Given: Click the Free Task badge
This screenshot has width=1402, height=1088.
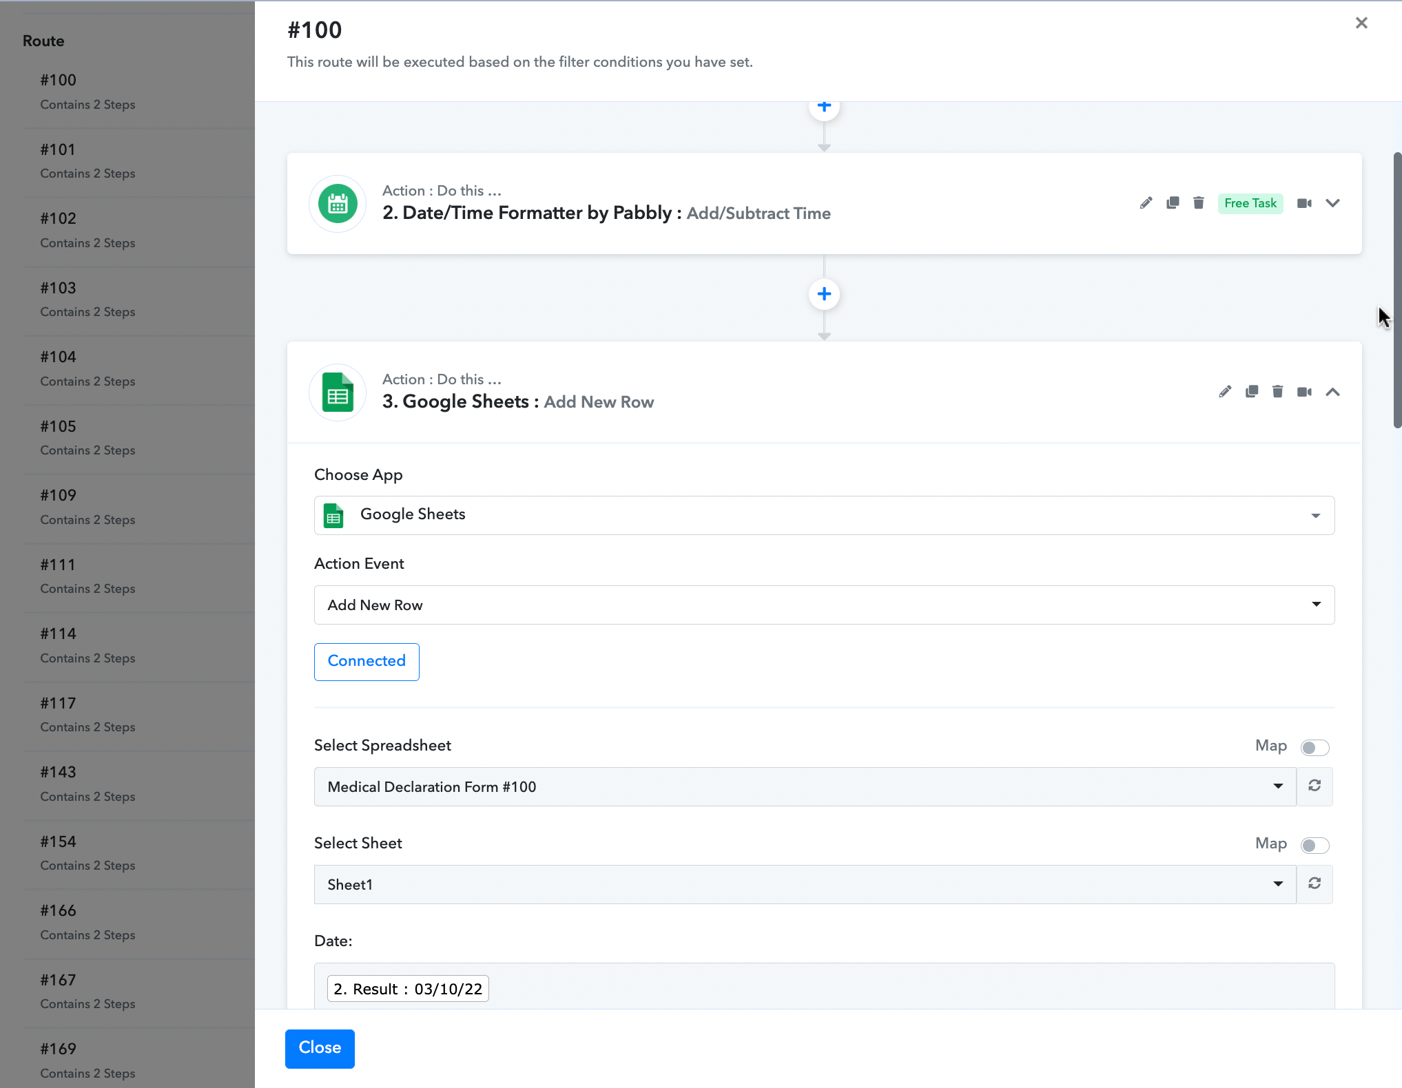Looking at the screenshot, I should (1250, 203).
